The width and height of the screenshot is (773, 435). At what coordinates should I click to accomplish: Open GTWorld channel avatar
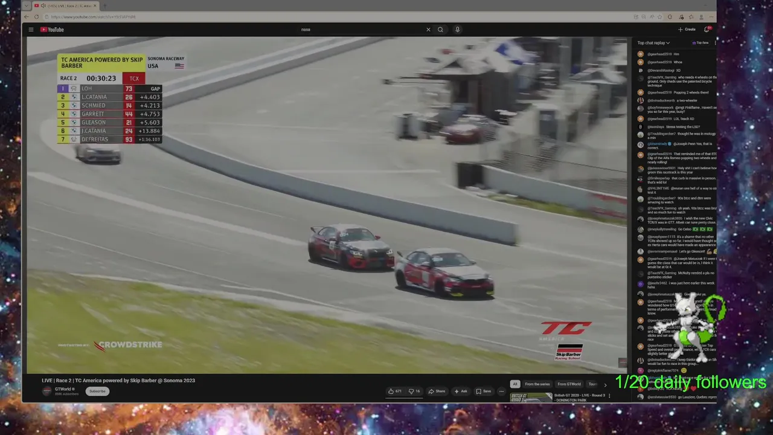pyautogui.click(x=47, y=391)
